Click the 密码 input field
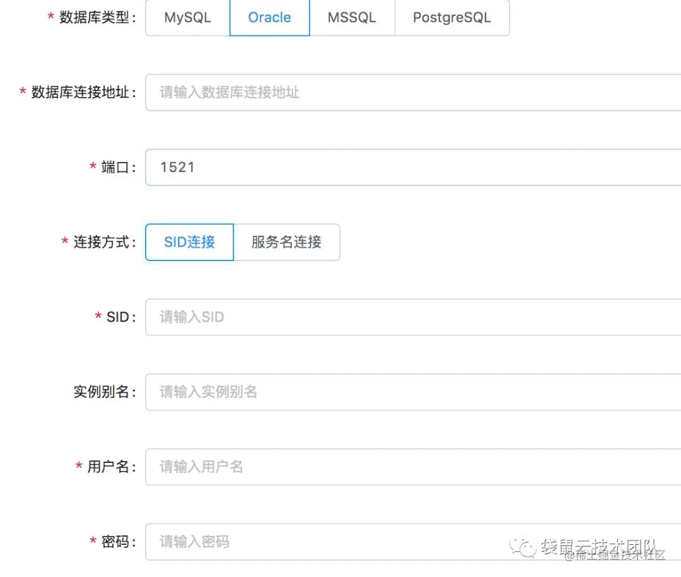This screenshot has width=681, height=577. pos(413,542)
